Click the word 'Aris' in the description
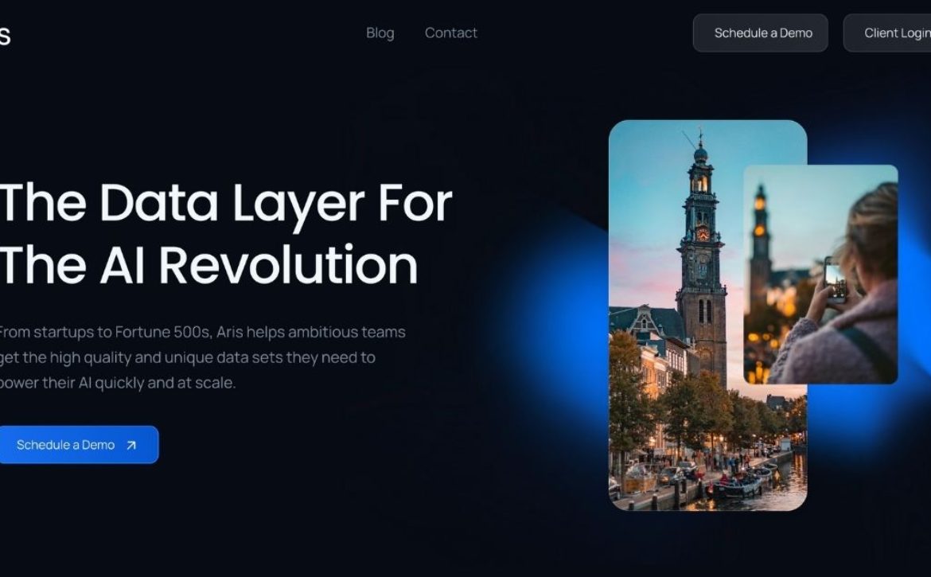 [x=230, y=332]
